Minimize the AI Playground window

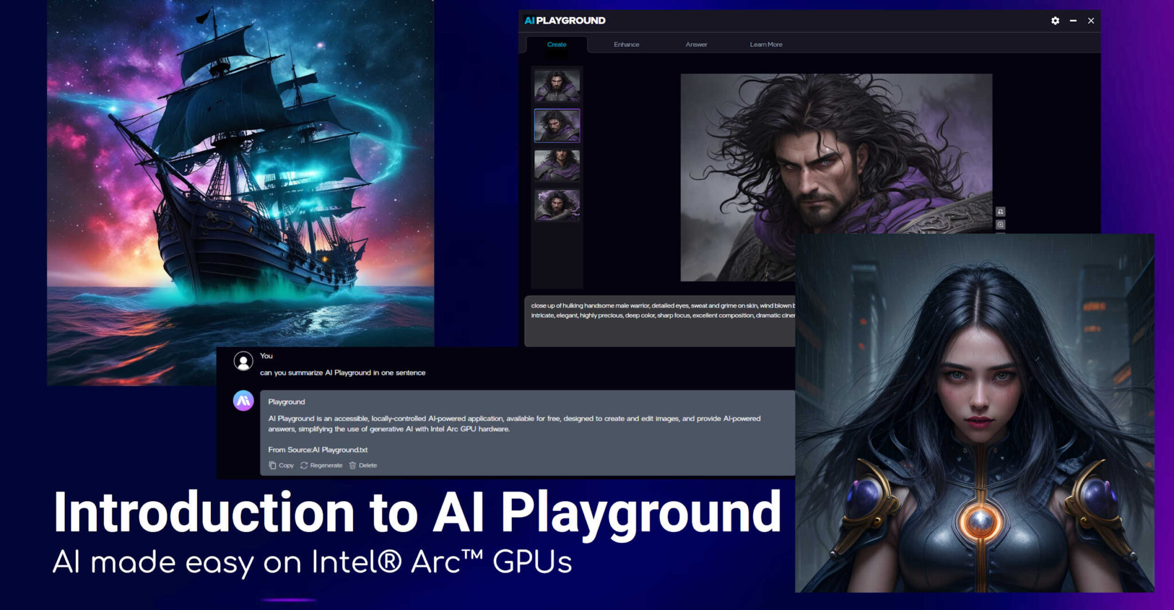pos(1073,21)
